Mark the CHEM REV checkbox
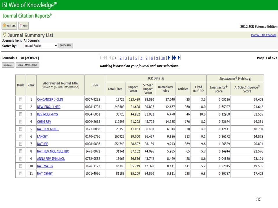 [x=21, y=122]
